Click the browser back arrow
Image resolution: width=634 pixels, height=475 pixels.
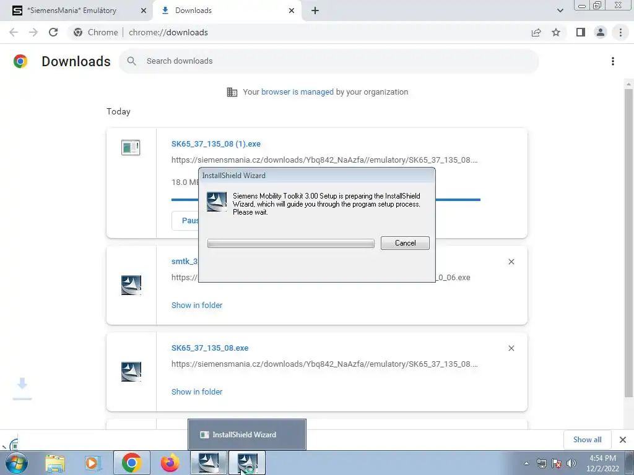[x=14, y=32]
